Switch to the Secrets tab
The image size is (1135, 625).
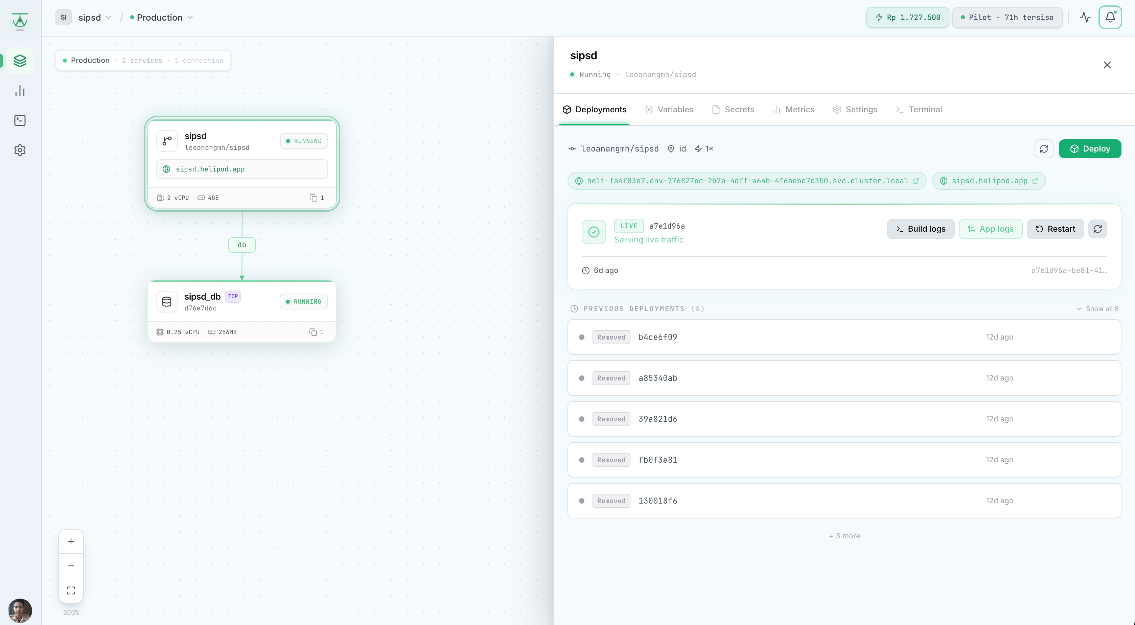click(733, 110)
